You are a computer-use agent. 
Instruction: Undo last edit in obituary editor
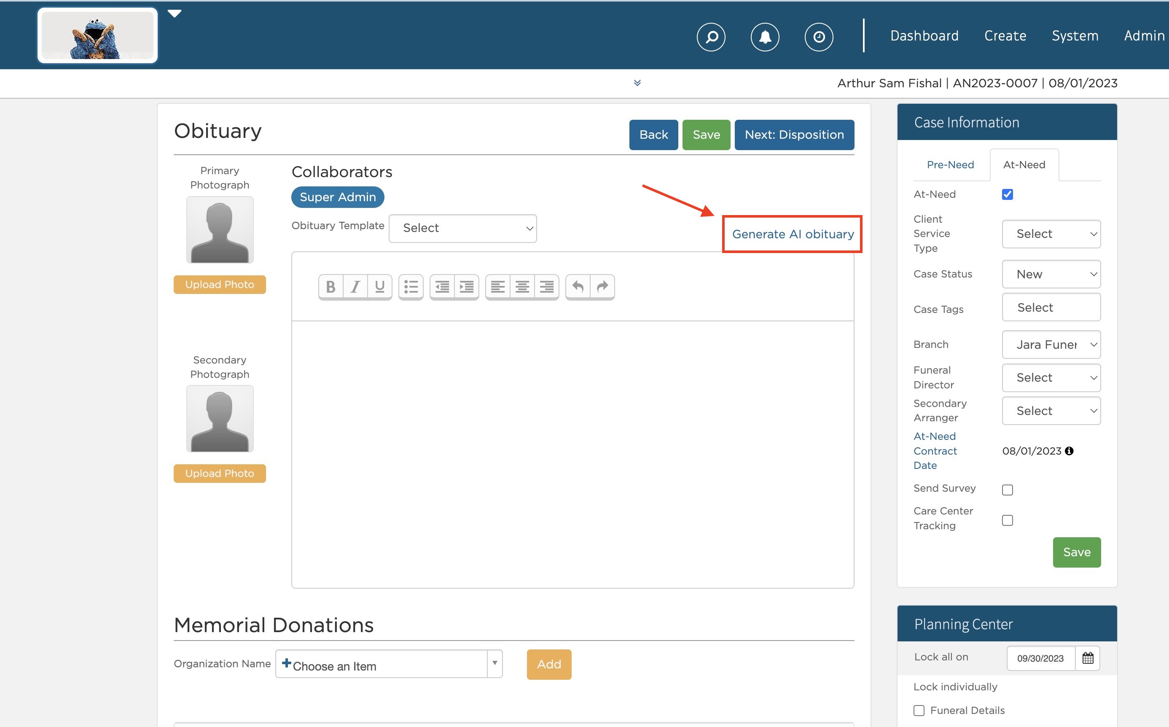(x=578, y=287)
